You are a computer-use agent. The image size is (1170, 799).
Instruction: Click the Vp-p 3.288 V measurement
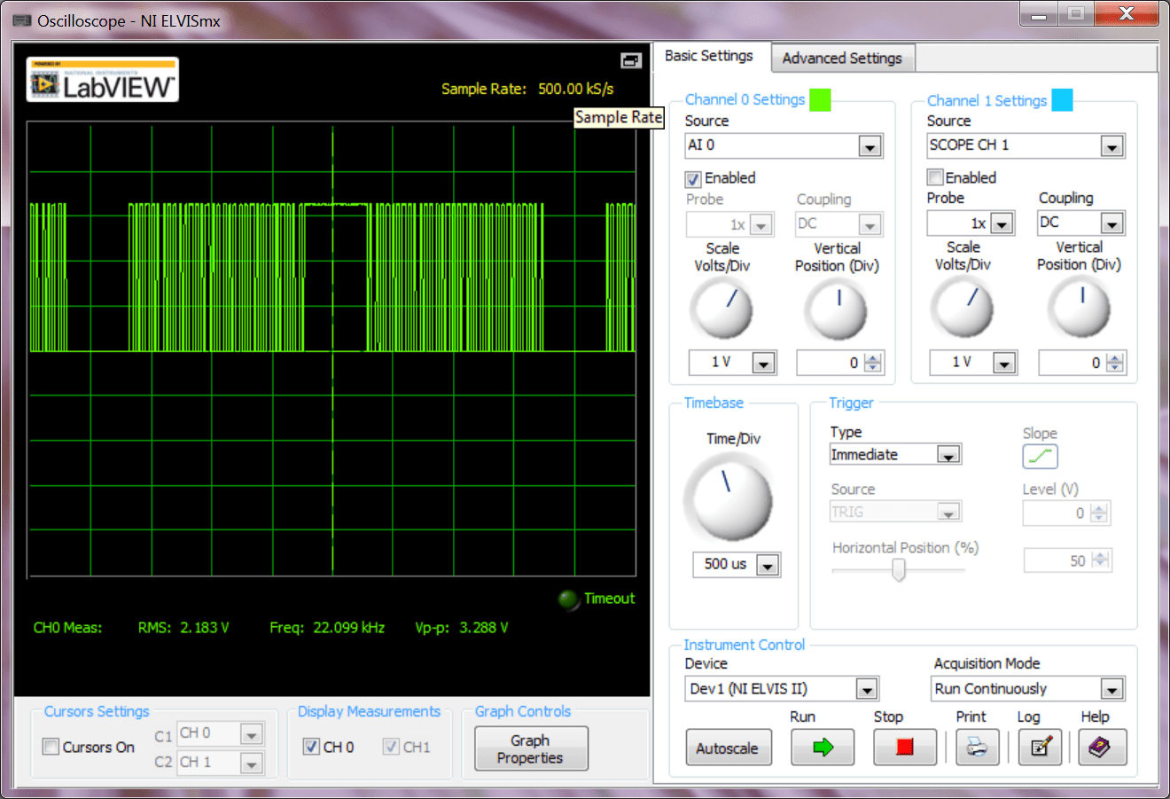coord(462,628)
